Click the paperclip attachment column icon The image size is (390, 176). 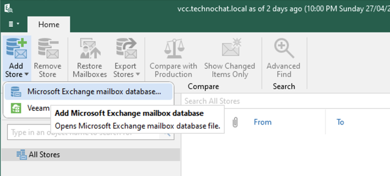[x=235, y=122]
